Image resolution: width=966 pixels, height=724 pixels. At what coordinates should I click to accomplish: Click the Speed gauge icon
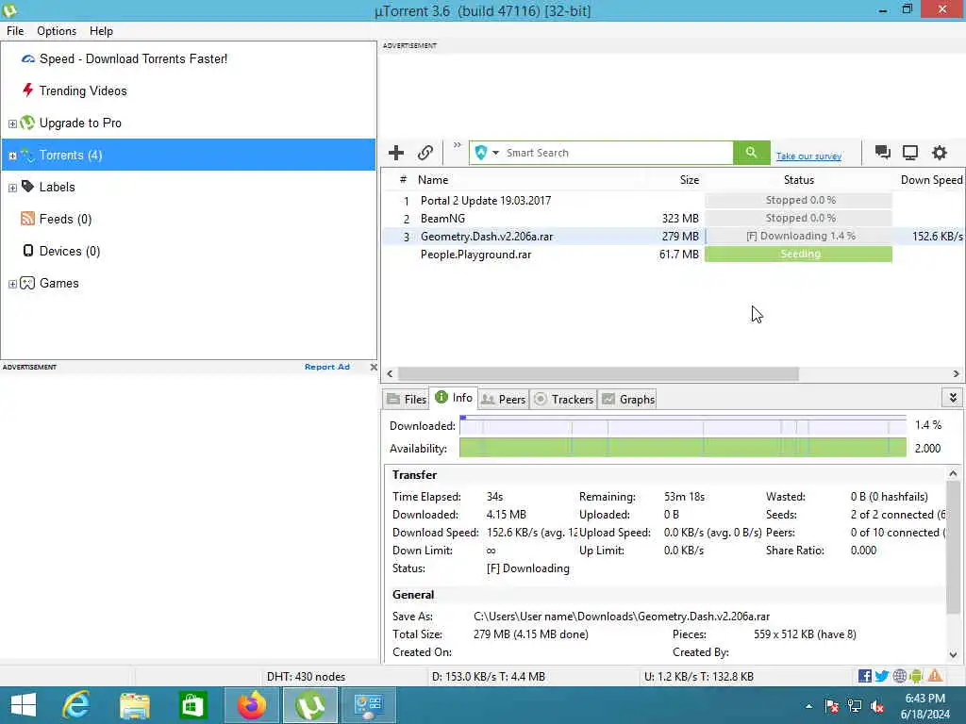tap(27, 59)
